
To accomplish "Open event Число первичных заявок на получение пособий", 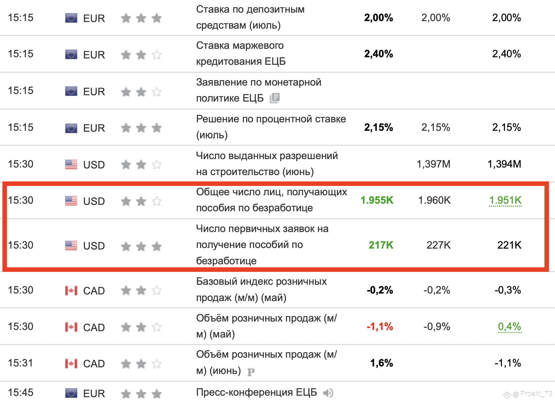I will pos(262,245).
